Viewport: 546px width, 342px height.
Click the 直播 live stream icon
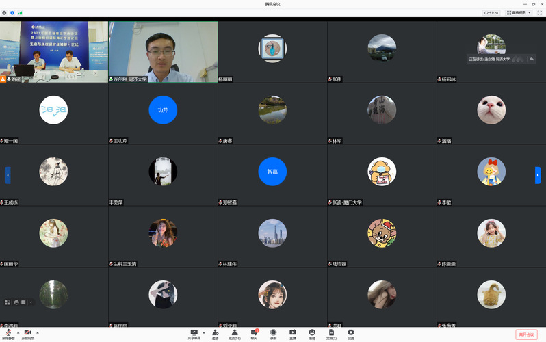(292, 333)
